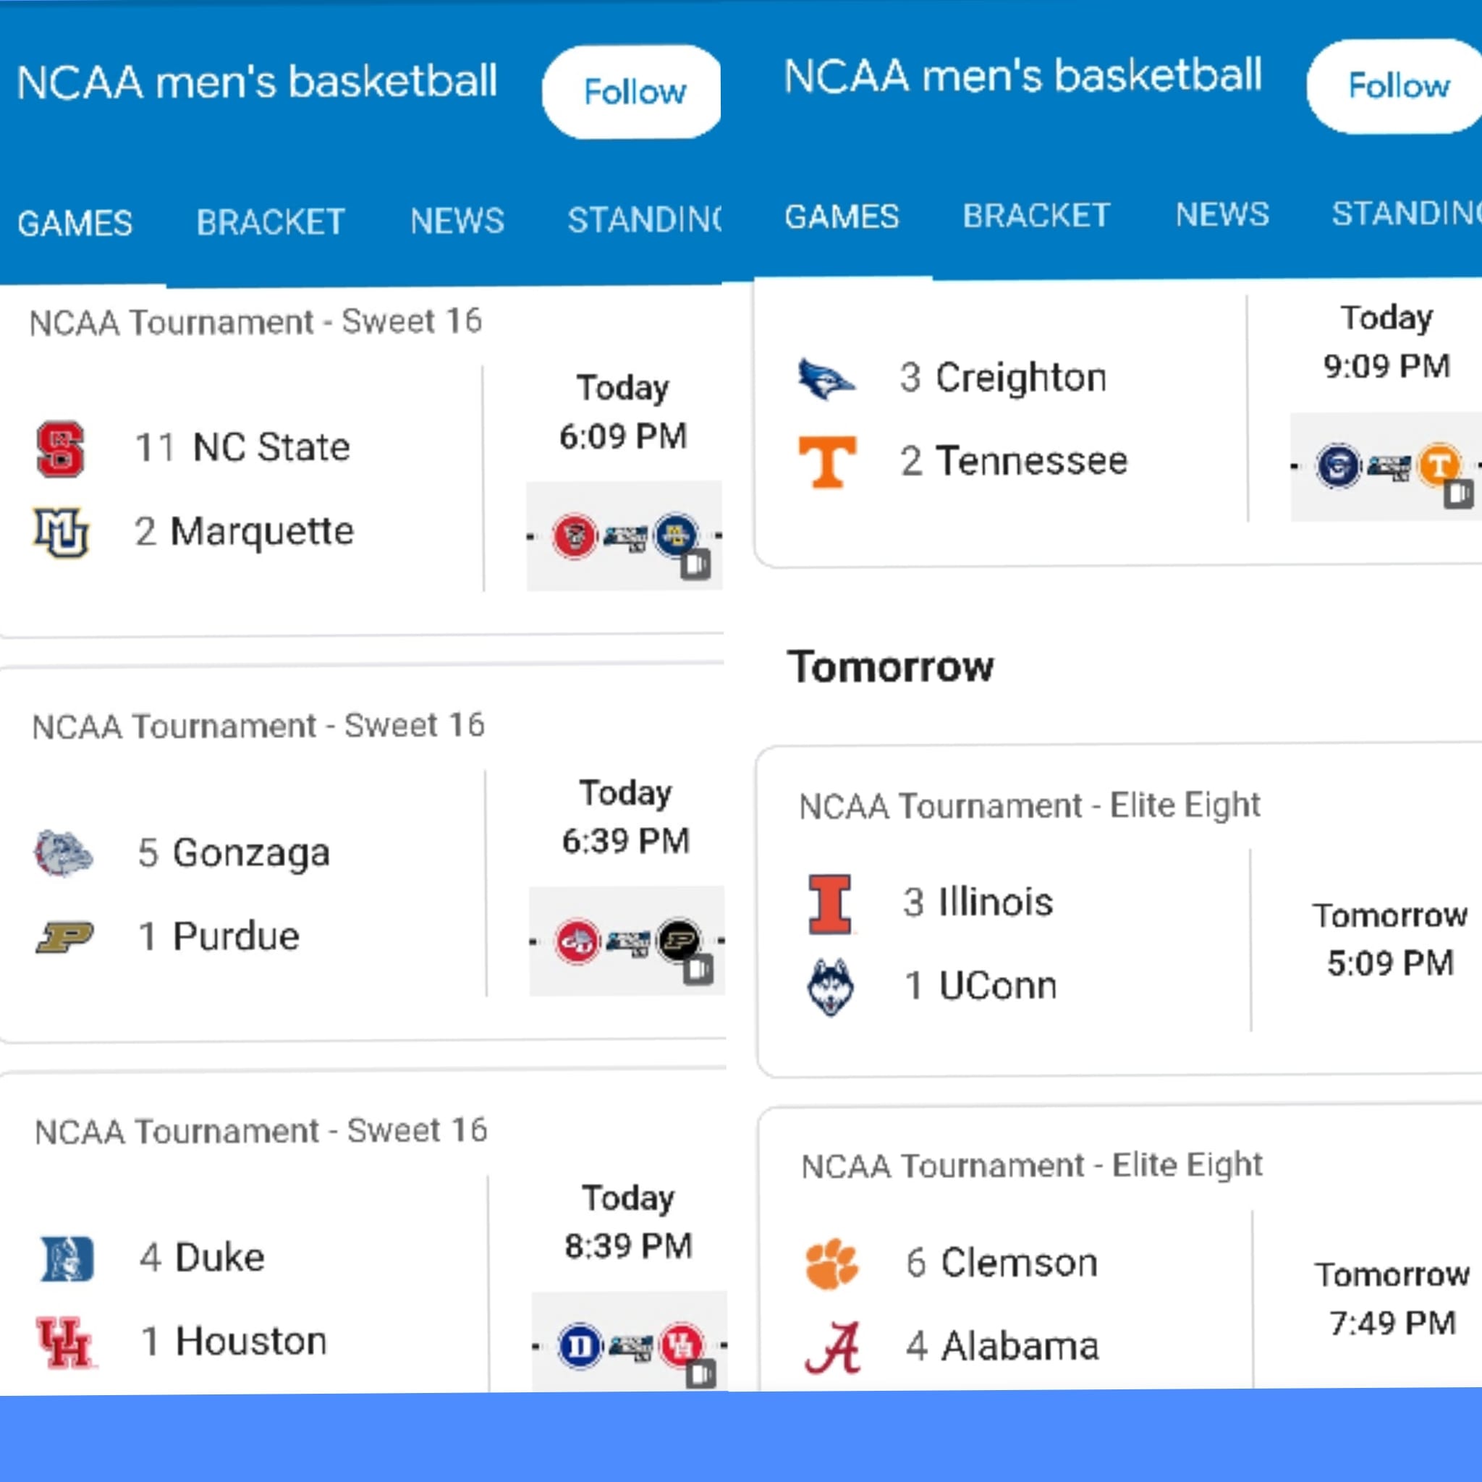Click the Purdue P logo
Screen dimensions: 1482x1482
point(65,936)
